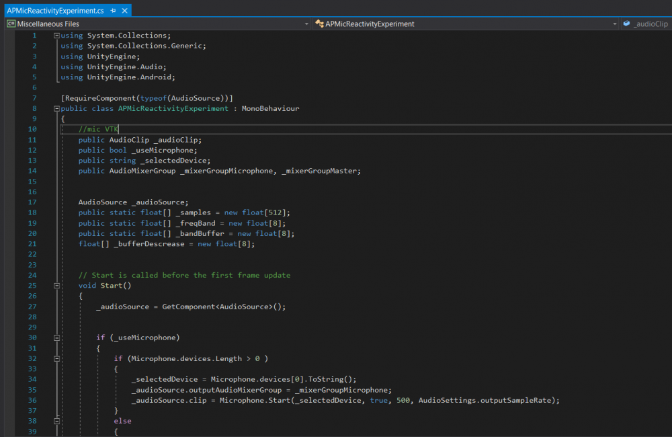Viewport: 672px width, 437px height.
Task: Click the RequireComponent attribute on line 7
Action: pos(100,98)
